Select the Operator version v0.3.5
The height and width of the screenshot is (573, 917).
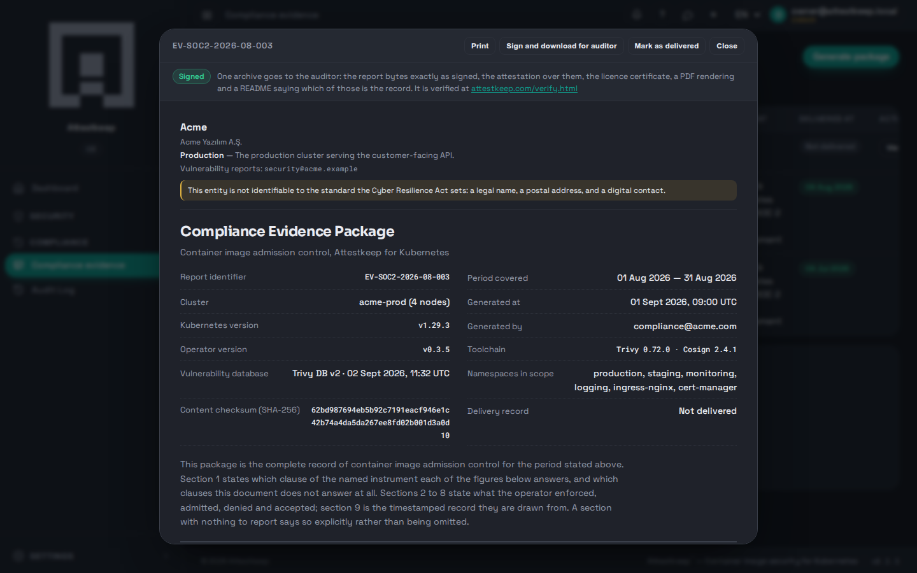click(436, 350)
